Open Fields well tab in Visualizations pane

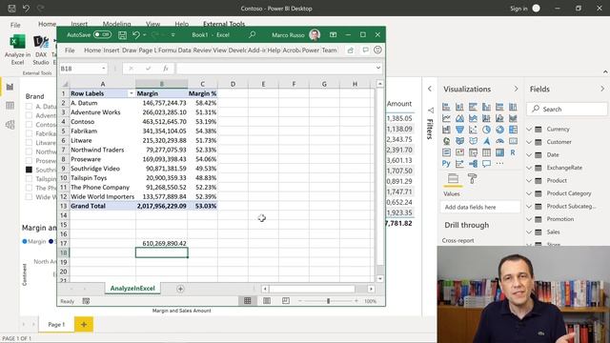[453, 179]
